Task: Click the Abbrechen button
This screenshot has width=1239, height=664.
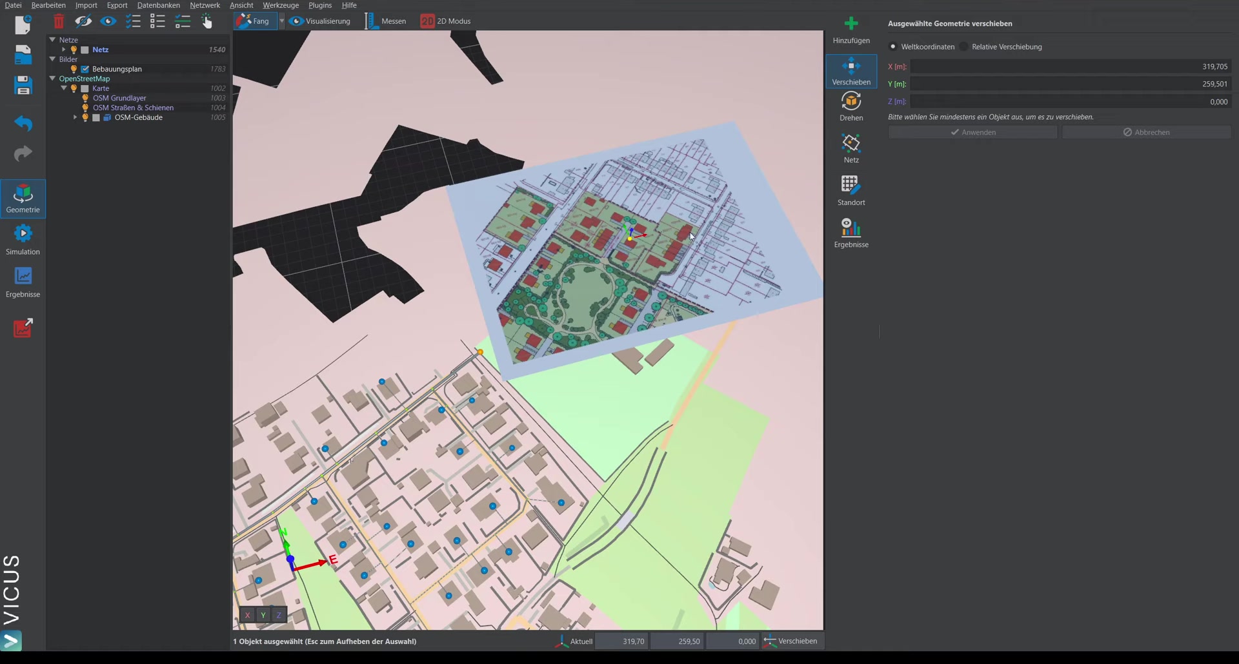Action: [1146, 132]
